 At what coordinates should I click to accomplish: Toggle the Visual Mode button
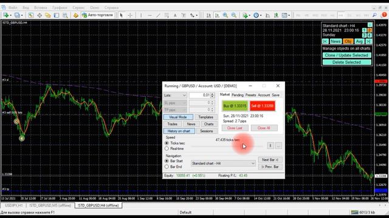[x=178, y=117]
